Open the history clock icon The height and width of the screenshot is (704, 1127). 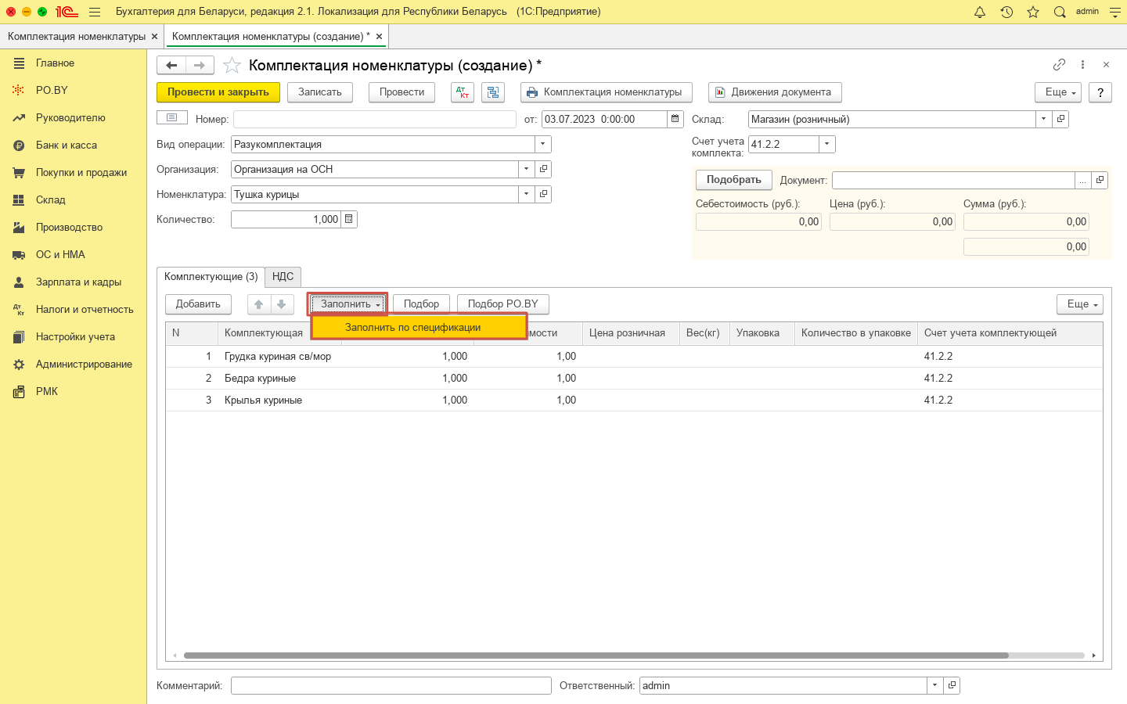pyautogui.click(x=1006, y=12)
